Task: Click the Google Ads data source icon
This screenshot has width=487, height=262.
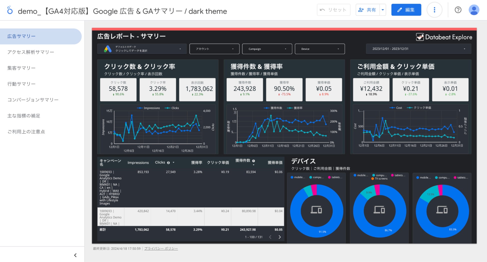Action: 108,49
